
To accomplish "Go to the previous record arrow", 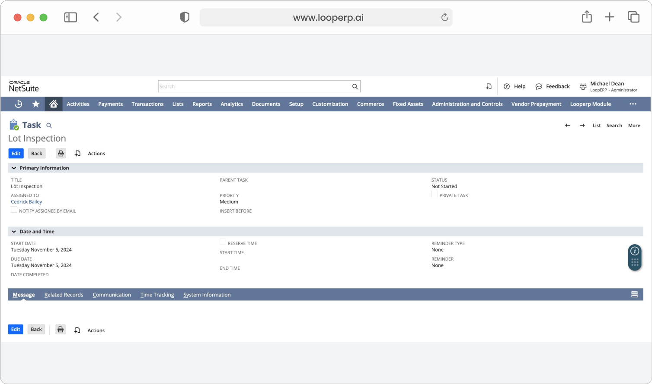I will (x=568, y=126).
